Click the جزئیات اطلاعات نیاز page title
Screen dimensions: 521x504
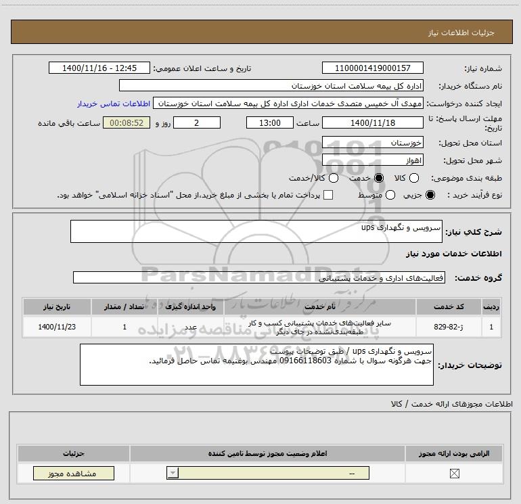(461, 32)
